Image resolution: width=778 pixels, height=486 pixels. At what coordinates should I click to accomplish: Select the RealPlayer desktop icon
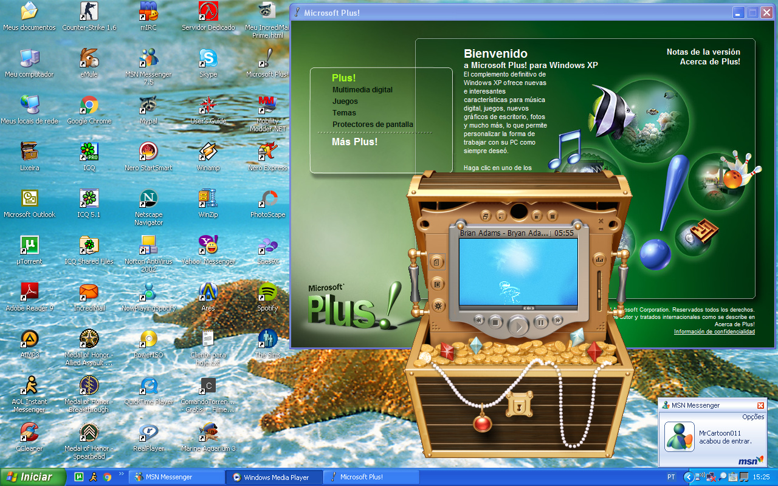[x=149, y=437]
